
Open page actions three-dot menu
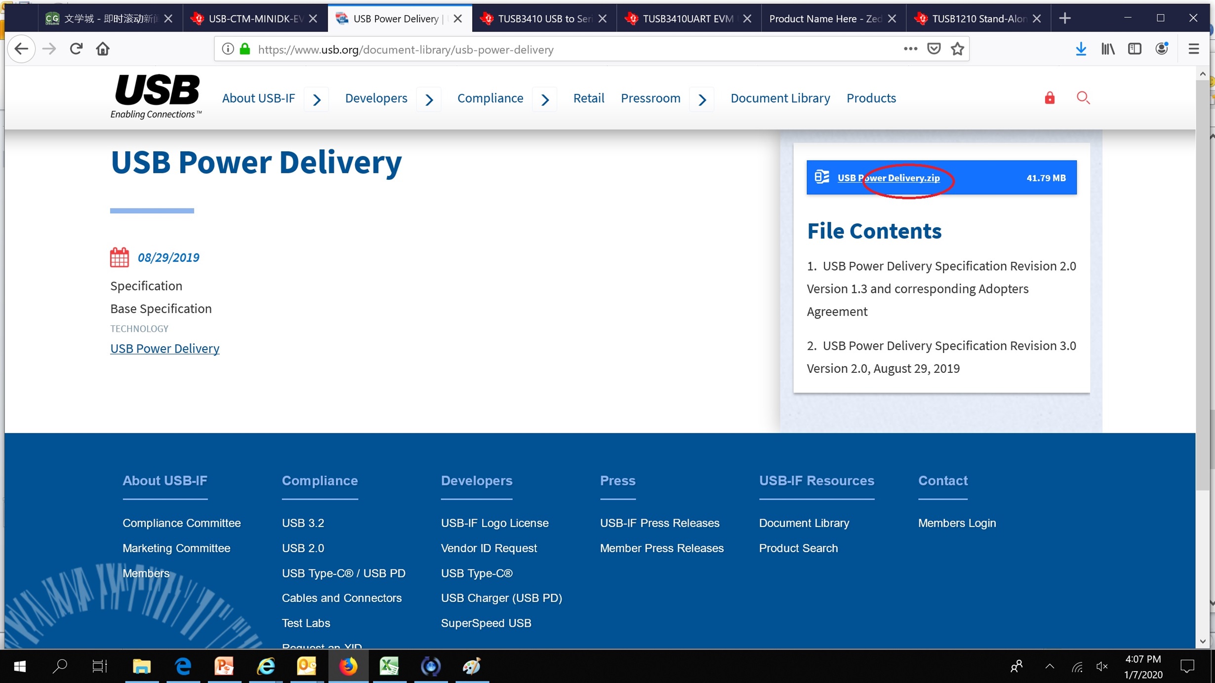pyautogui.click(x=910, y=49)
